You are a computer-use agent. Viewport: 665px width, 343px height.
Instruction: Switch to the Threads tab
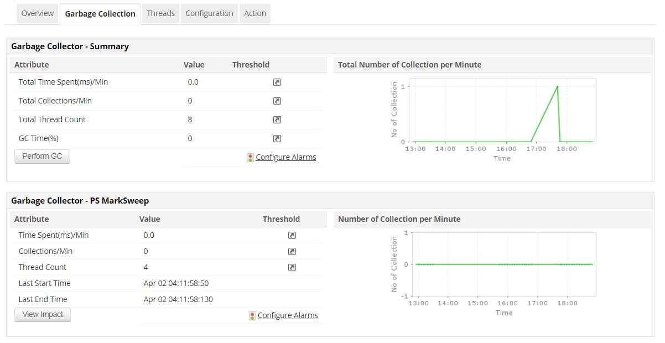160,13
